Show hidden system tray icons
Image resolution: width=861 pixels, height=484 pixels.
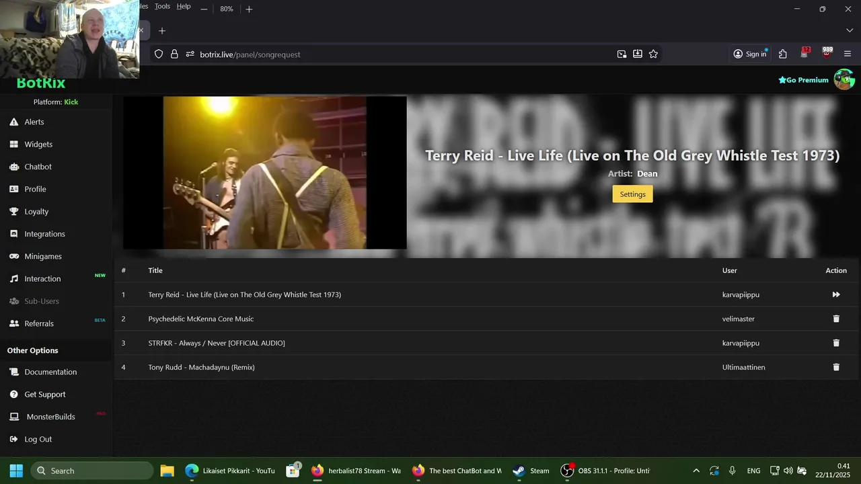(696, 471)
